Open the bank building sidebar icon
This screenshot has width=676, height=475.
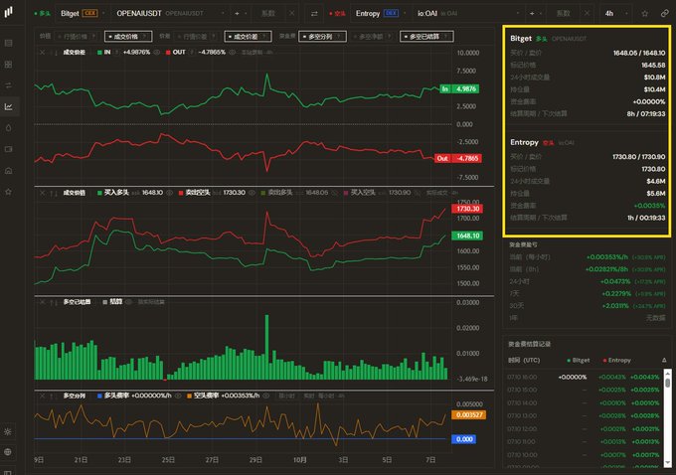click(8, 171)
